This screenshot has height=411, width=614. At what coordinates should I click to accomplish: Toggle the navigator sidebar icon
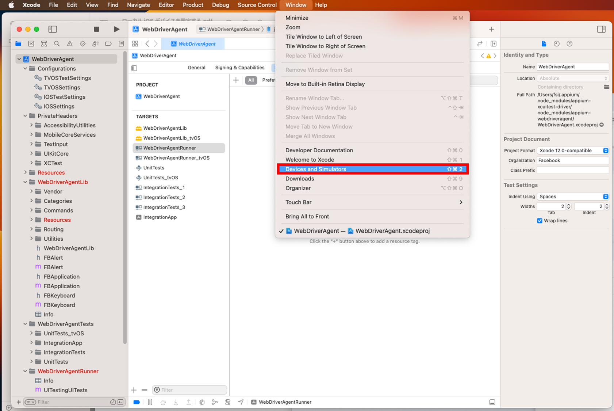pyautogui.click(x=53, y=29)
